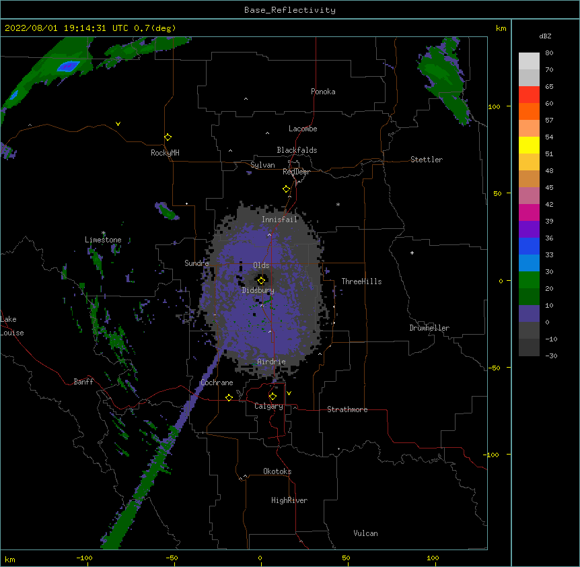Image resolution: width=580 pixels, height=567 pixels.
Task: Select the Innisfail label
Action: coord(279,220)
